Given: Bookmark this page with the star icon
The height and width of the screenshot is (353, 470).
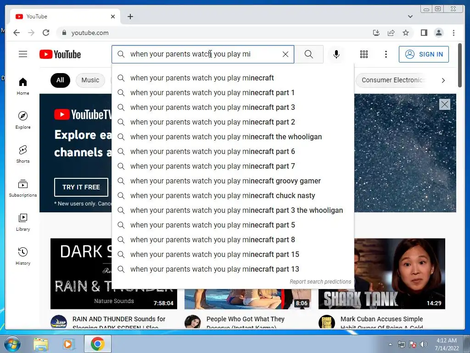Looking at the screenshot, I should click(x=406, y=33).
